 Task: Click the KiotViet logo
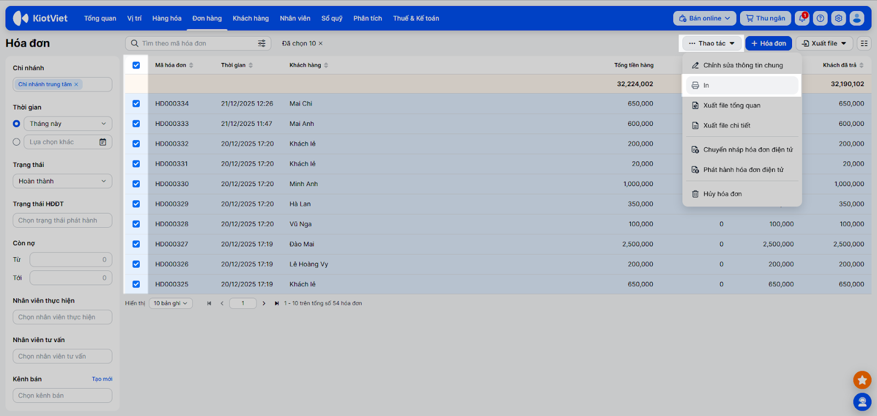[x=40, y=18]
